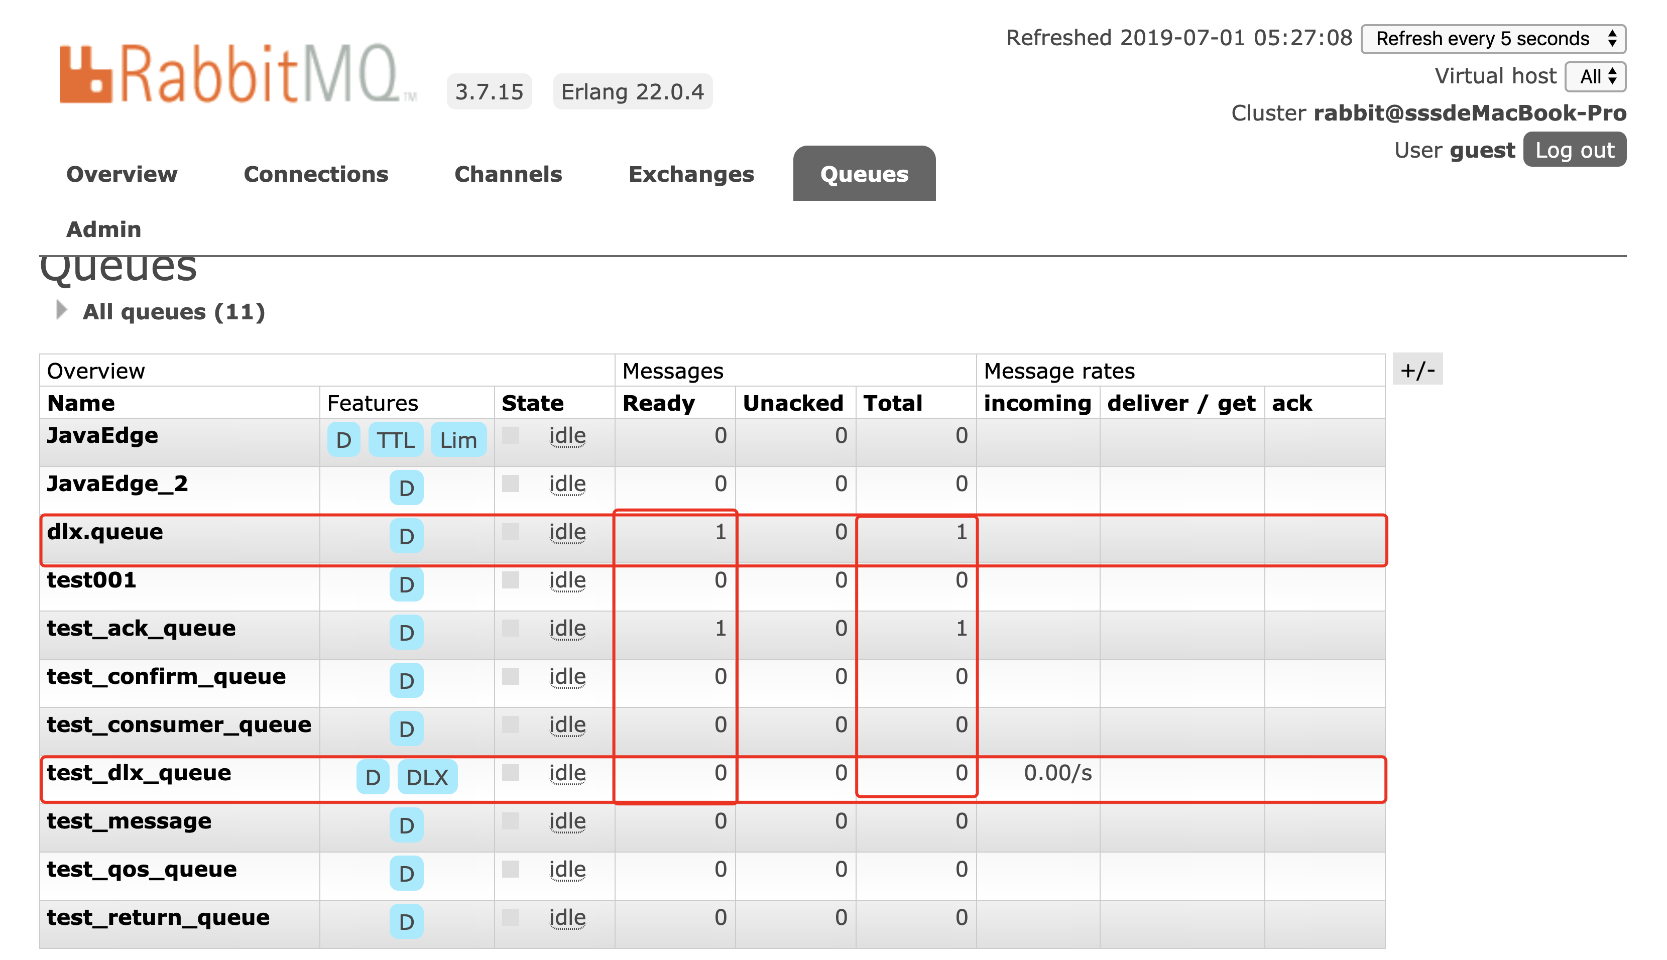This screenshot has height=960, width=1667.
Task: Switch to the Exchanges tab
Action: (691, 174)
